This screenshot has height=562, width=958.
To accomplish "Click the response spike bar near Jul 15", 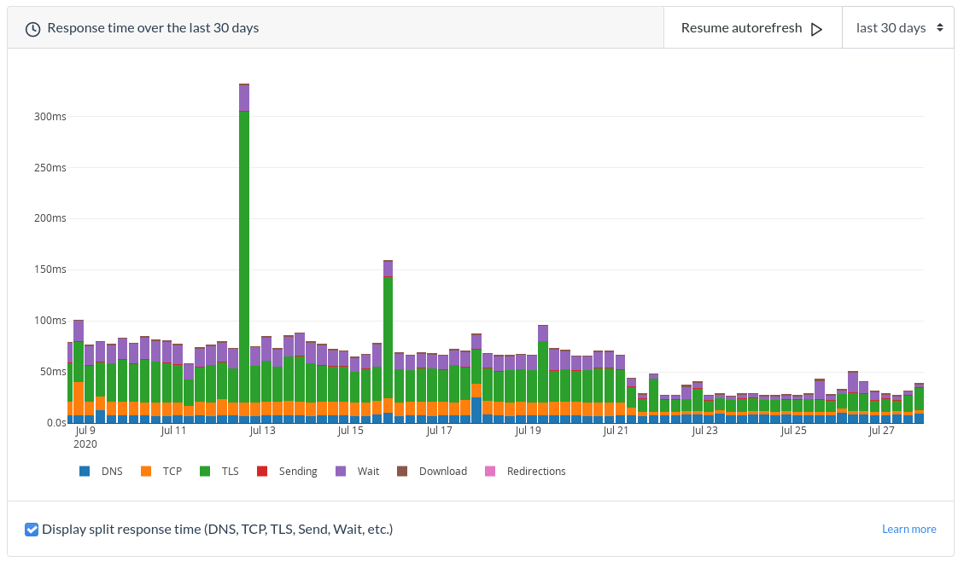I will 388,341.
